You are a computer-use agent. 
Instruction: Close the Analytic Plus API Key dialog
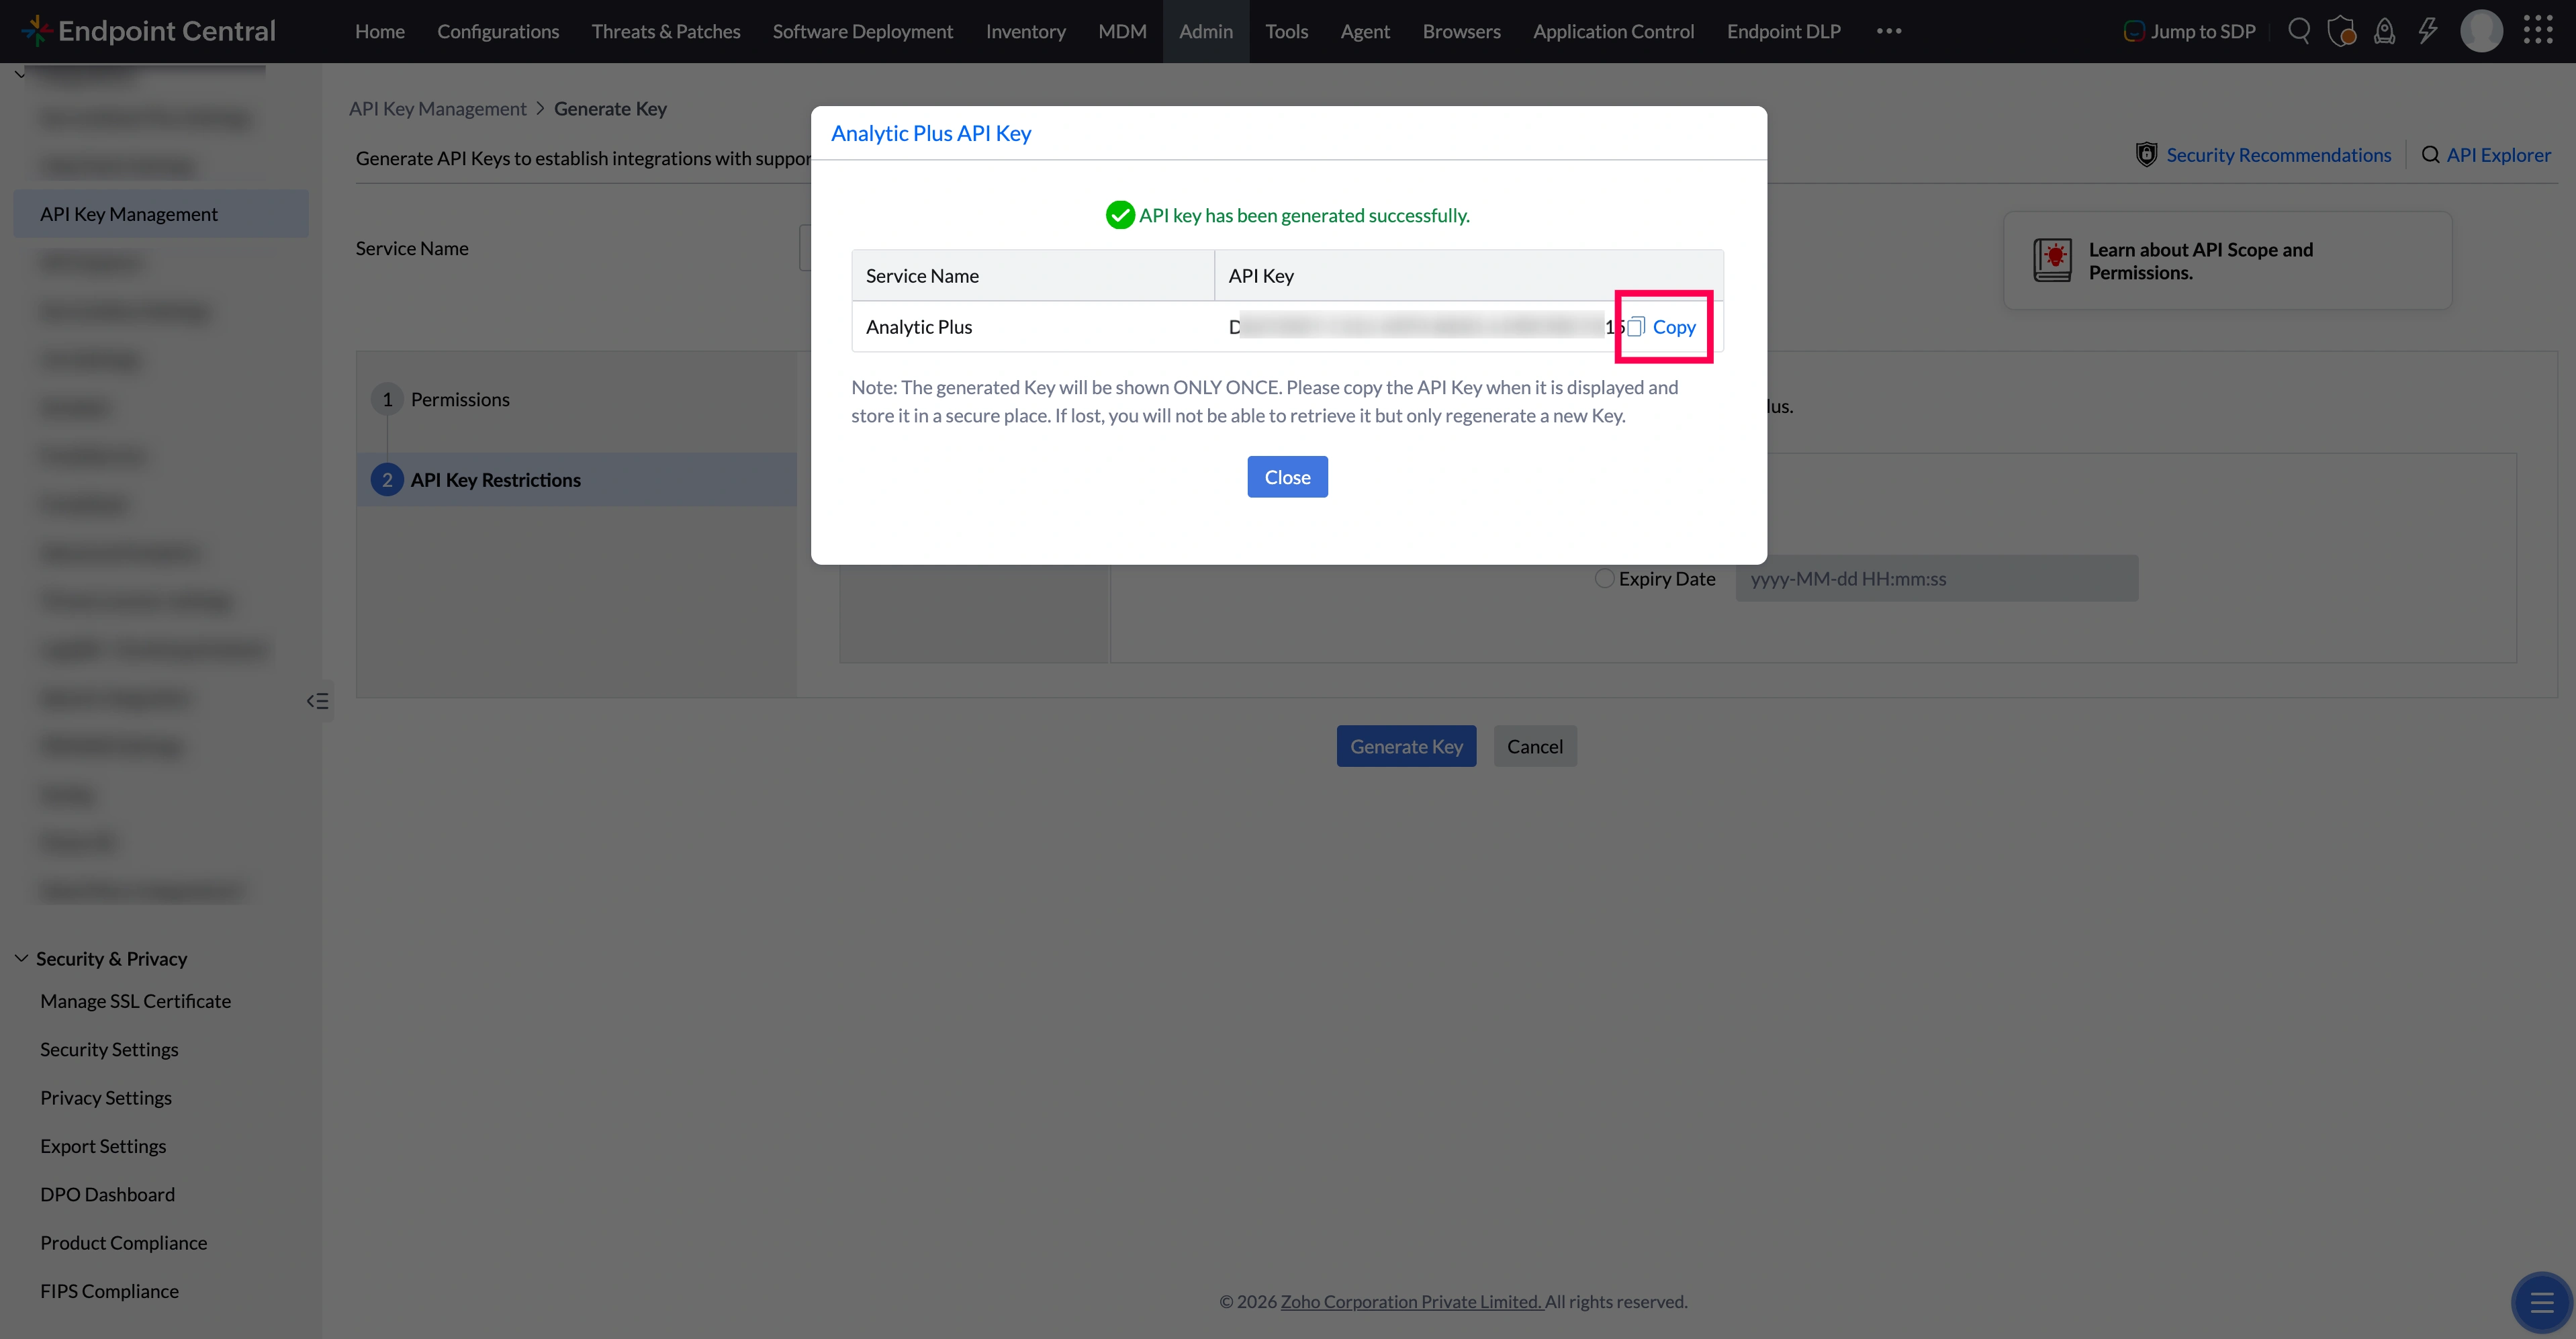point(1287,477)
